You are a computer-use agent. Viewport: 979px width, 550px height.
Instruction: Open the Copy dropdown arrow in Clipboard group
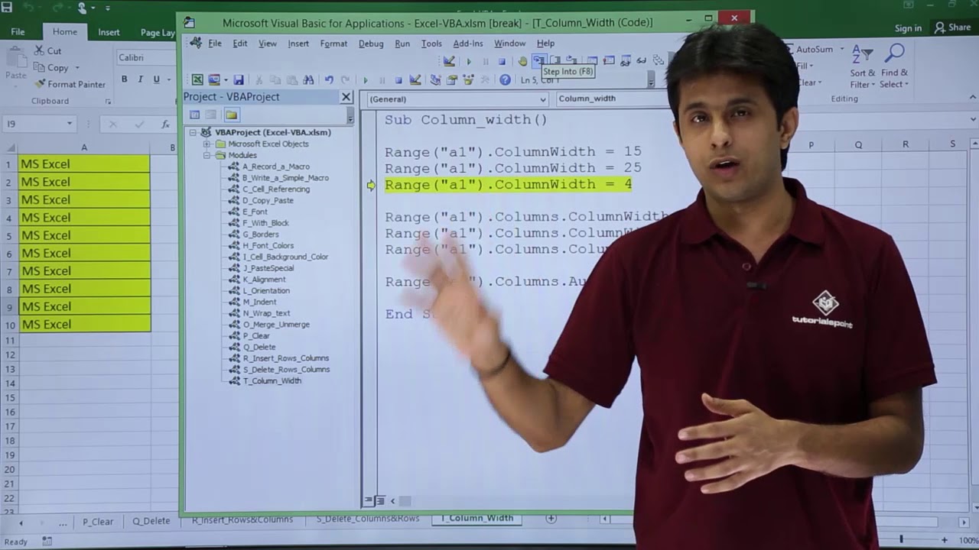pyautogui.click(x=76, y=67)
